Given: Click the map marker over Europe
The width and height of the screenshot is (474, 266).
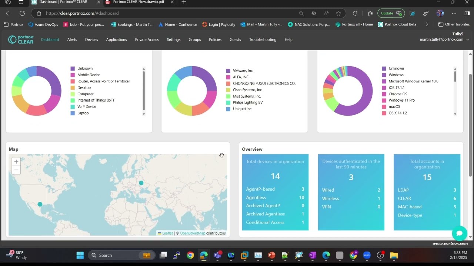Looking at the screenshot, I should coord(141,183).
